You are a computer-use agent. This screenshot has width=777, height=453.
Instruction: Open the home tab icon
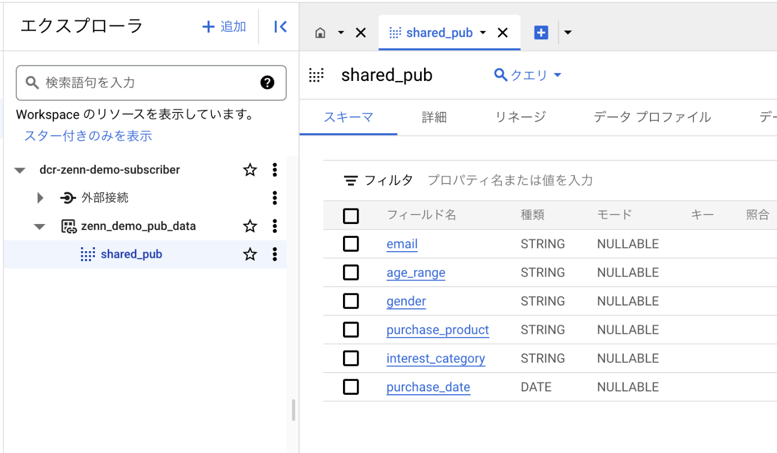pos(320,33)
